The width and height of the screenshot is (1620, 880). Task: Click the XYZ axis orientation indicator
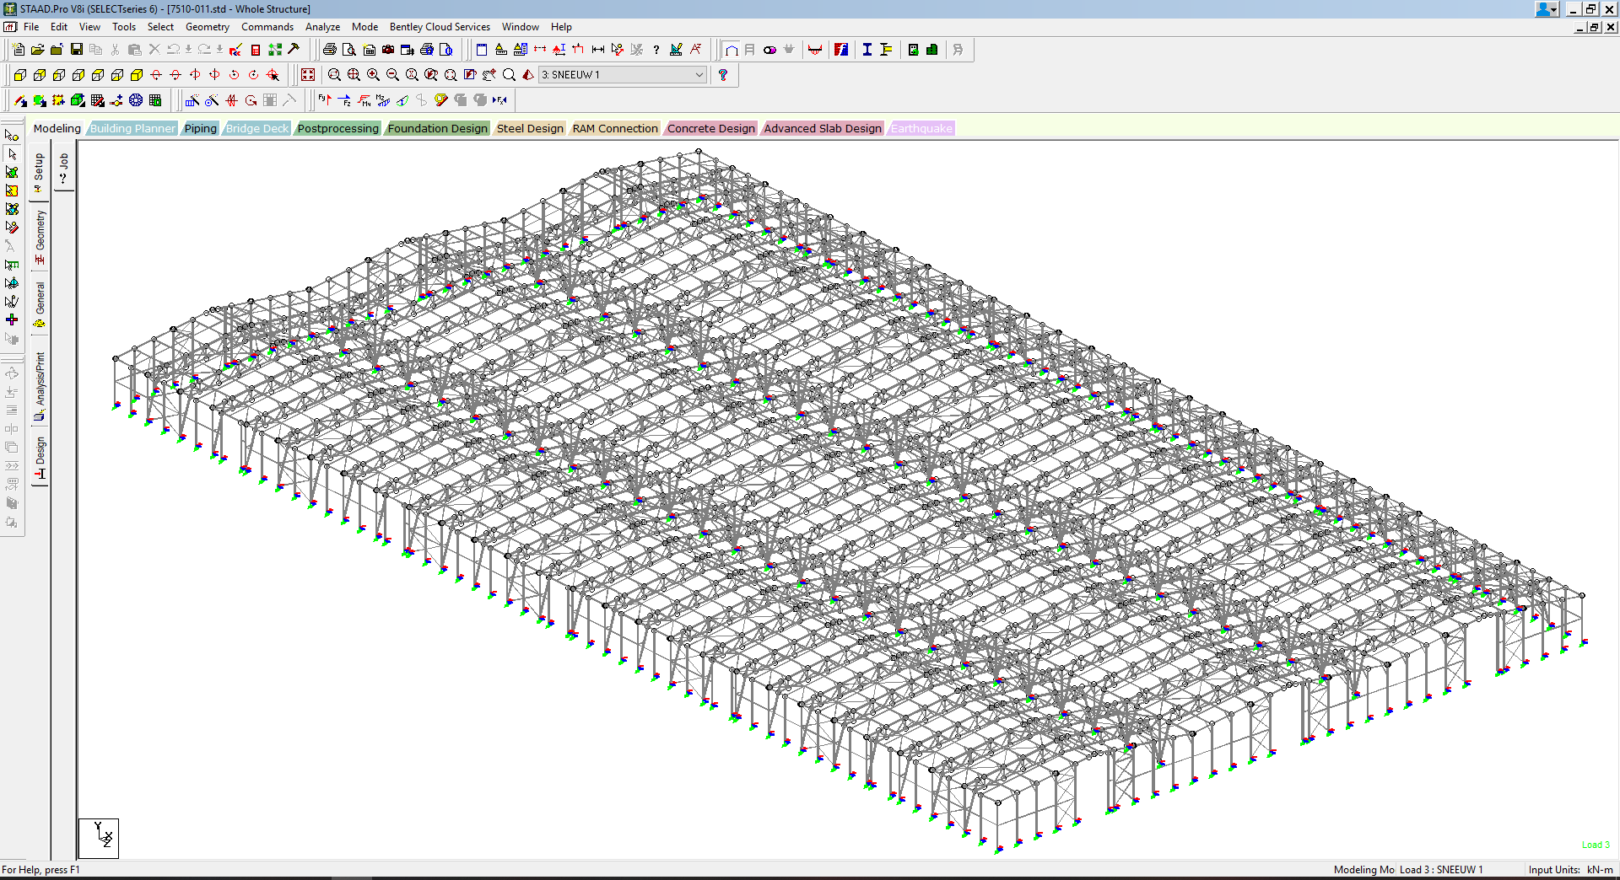click(99, 838)
